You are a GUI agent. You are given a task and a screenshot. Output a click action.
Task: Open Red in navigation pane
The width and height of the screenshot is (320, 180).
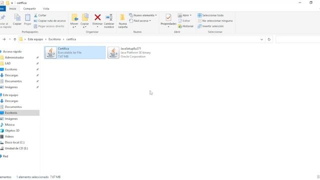coord(5,156)
